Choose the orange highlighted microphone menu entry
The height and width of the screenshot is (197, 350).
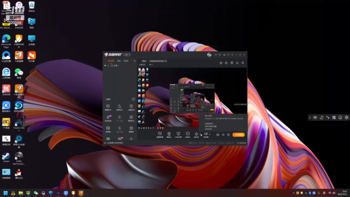click(211, 126)
